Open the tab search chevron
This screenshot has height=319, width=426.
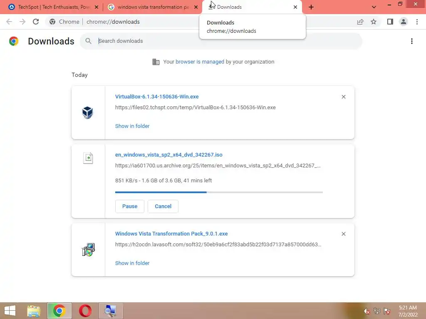[x=374, y=7]
